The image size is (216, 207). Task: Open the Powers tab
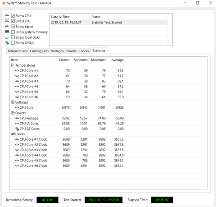pyautogui.click(x=72, y=51)
